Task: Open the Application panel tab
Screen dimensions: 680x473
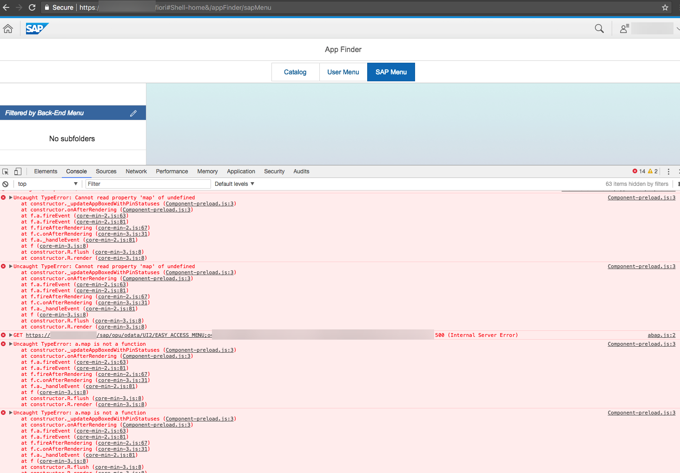Action: click(241, 171)
